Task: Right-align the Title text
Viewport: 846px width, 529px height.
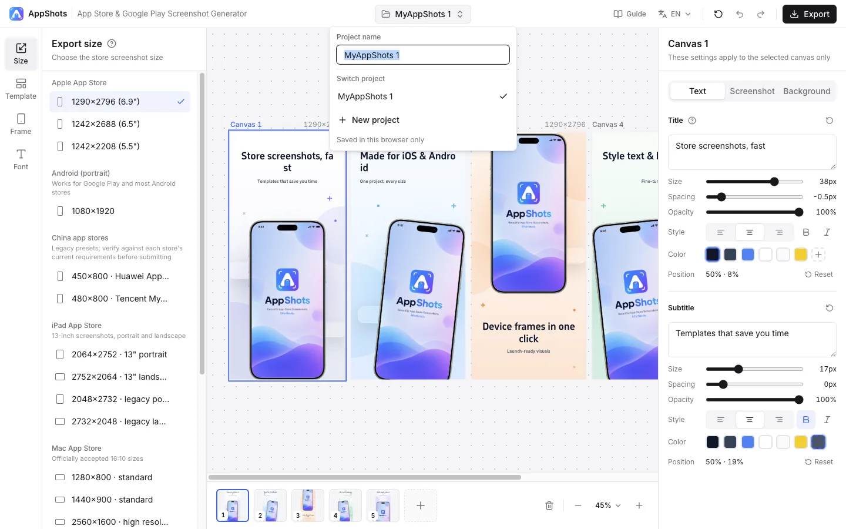Action: click(x=779, y=232)
